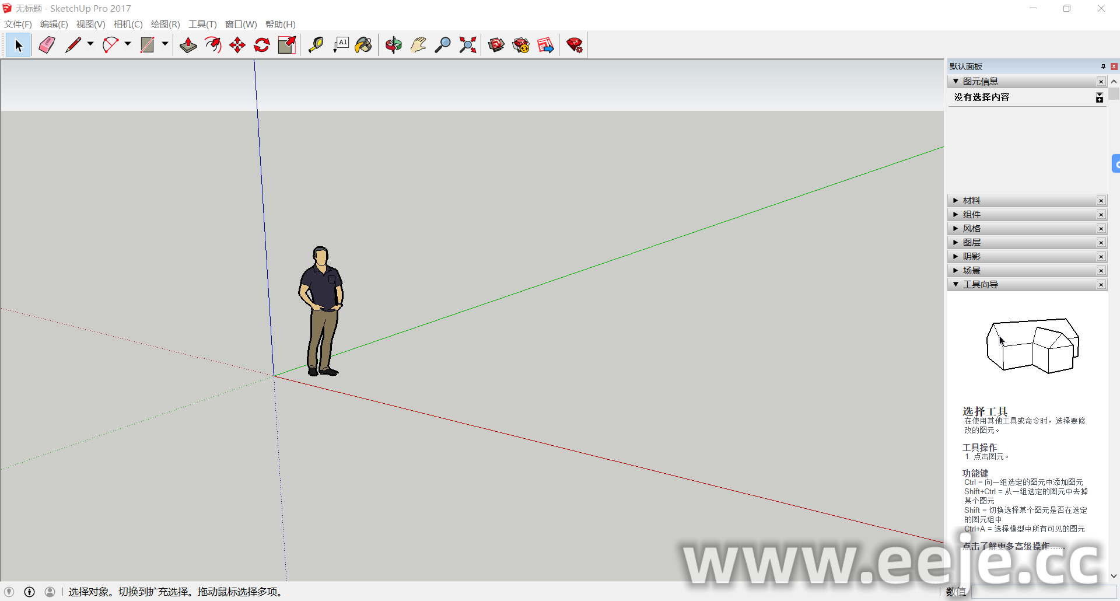Select the Paint Bucket tool
The height and width of the screenshot is (601, 1120).
(363, 45)
